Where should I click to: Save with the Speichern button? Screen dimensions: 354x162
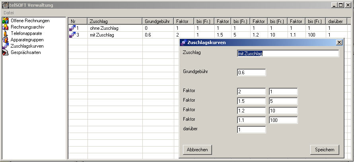click(x=325, y=150)
